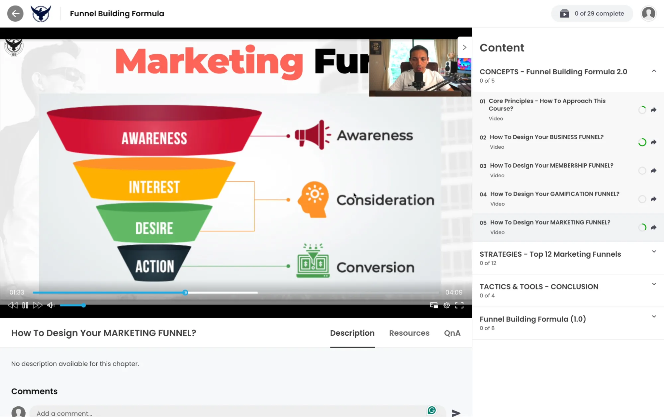
Task: Expand the TACTICS & TOOLS CONCLUSION section
Action: pyautogui.click(x=654, y=284)
